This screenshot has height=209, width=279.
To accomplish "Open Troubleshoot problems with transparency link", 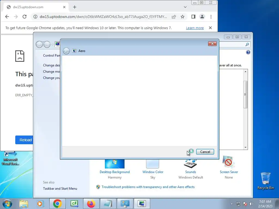I will 148,187.
